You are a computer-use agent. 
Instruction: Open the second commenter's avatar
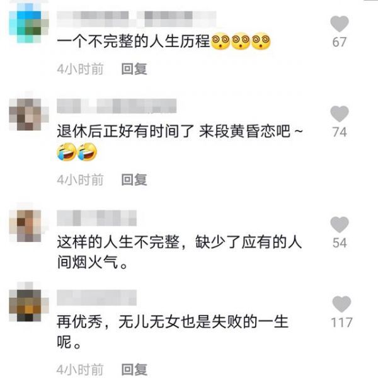coord(29,111)
